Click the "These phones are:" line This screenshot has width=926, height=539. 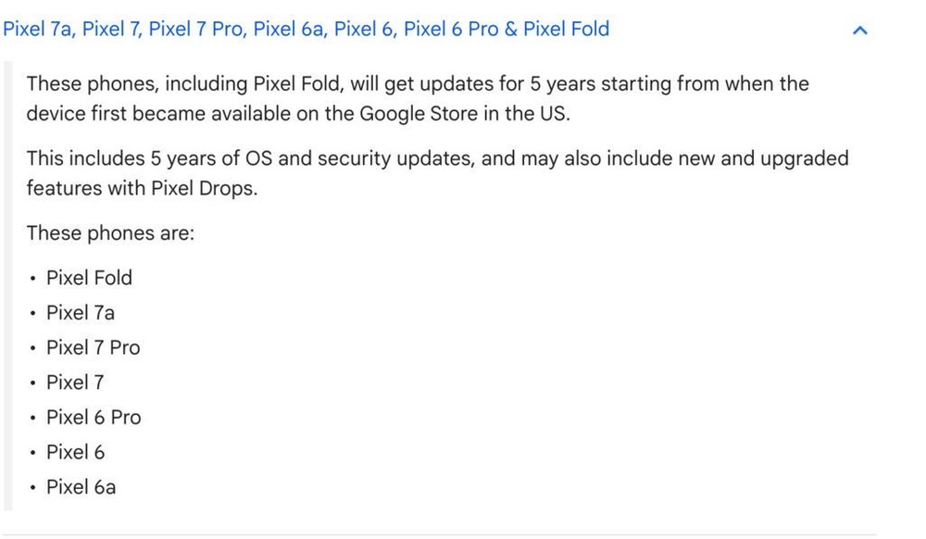point(110,232)
